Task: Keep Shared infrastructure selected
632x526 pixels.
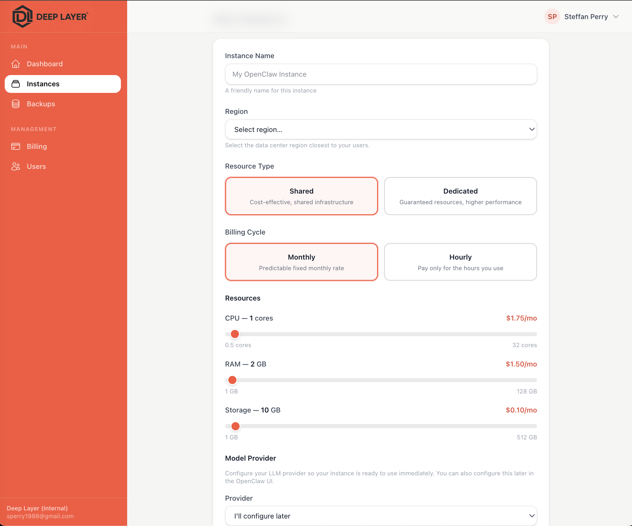Action: point(301,196)
